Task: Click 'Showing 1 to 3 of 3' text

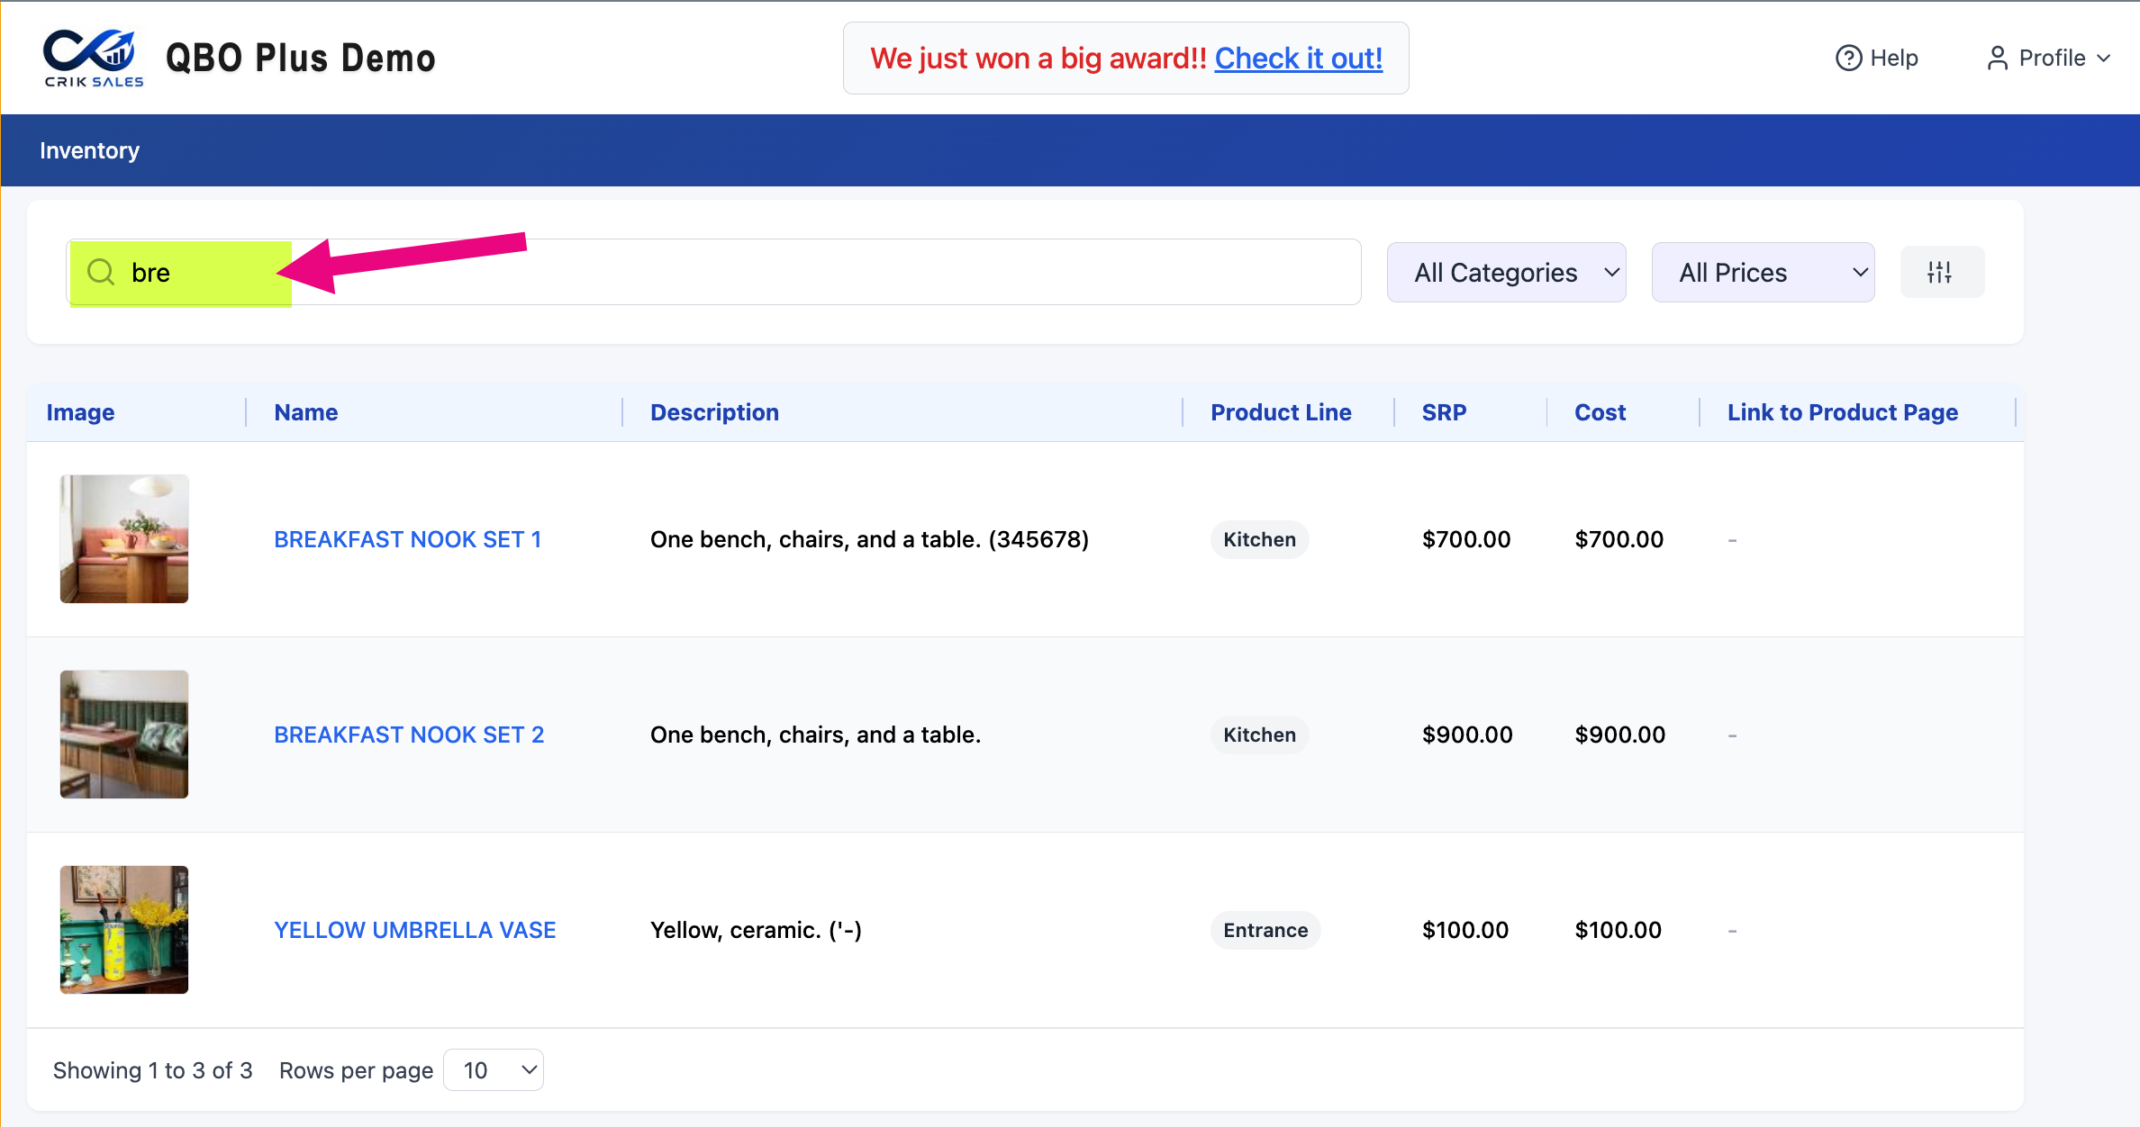Action: click(152, 1070)
